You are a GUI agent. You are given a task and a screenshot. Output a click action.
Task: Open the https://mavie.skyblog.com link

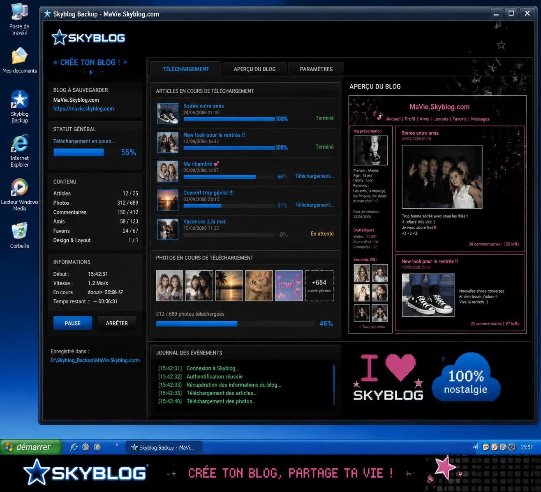point(83,109)
